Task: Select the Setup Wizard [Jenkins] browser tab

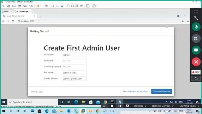Action: pos(15,16)
